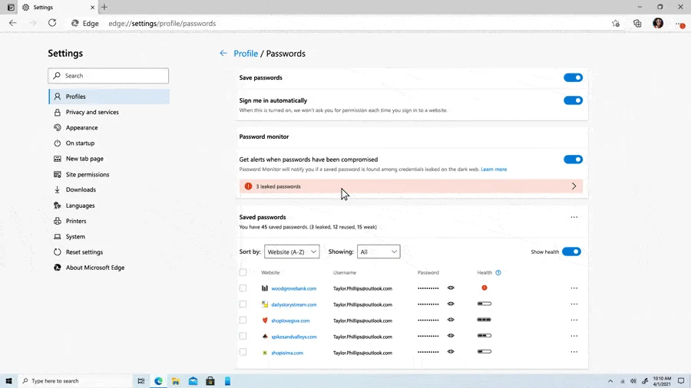Turn off the Save passwords toggle
The height and width of the screenshot is (388, 691).
[573, 78]
